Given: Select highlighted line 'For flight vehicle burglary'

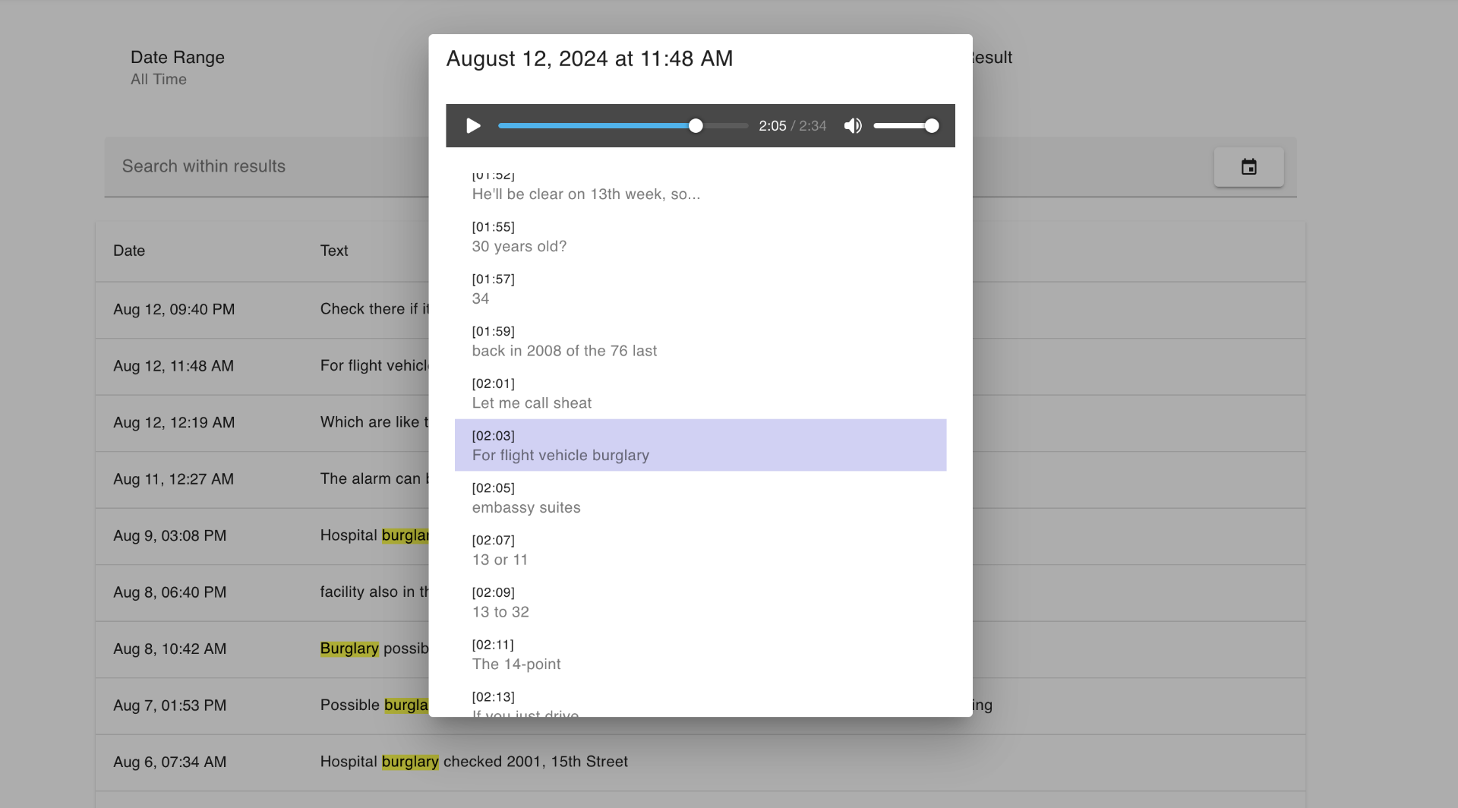Looking at the screenshot, I should tap(560, 455).
